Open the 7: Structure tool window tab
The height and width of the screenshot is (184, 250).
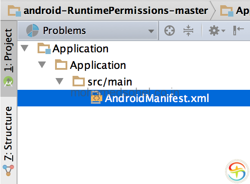coord(8,141)
